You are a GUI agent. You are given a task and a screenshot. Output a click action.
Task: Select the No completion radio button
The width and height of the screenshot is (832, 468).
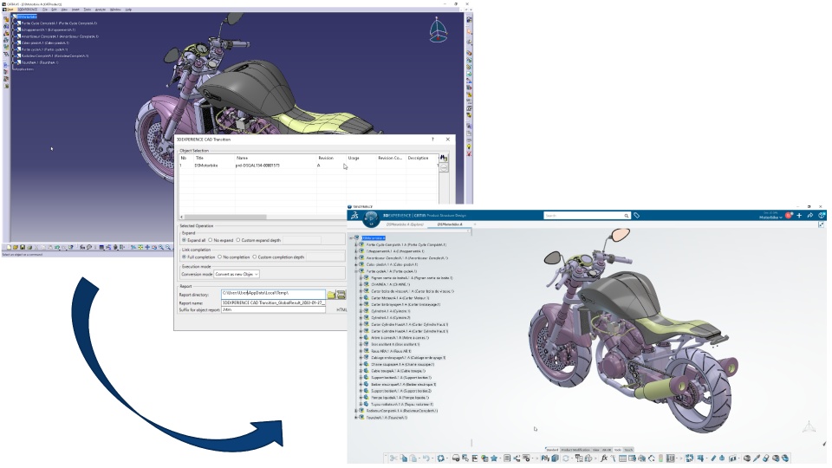219,257
